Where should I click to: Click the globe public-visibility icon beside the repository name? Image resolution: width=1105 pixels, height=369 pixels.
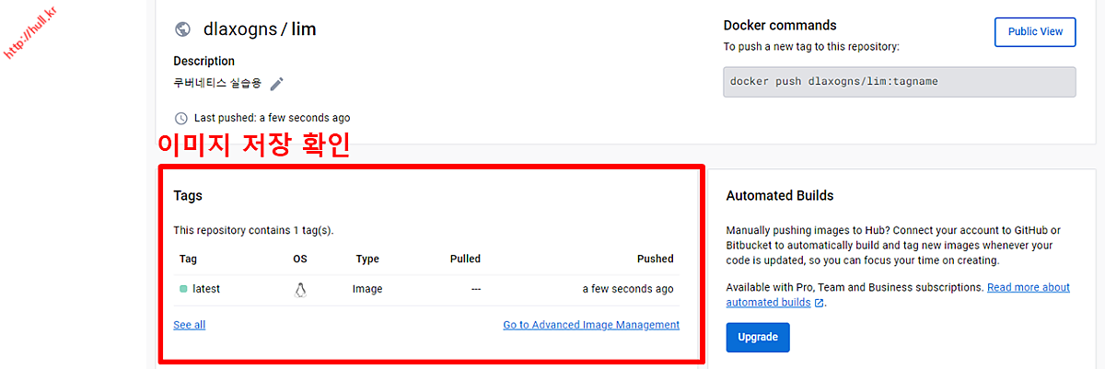point(182,29)
